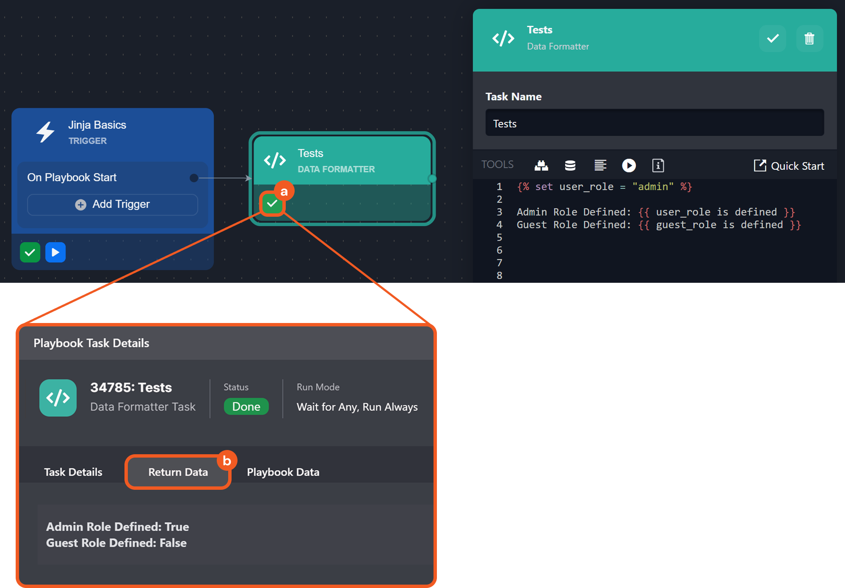
Task: Confirm task using header checkmark button
Action: [773, 39]
